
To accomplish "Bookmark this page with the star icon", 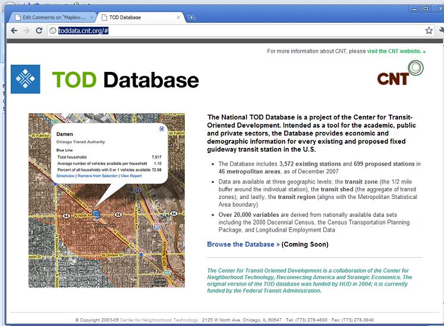I will click(429, 30).
